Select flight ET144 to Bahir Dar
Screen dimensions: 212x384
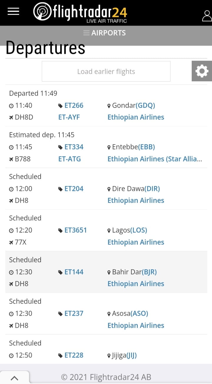point(74,272)
